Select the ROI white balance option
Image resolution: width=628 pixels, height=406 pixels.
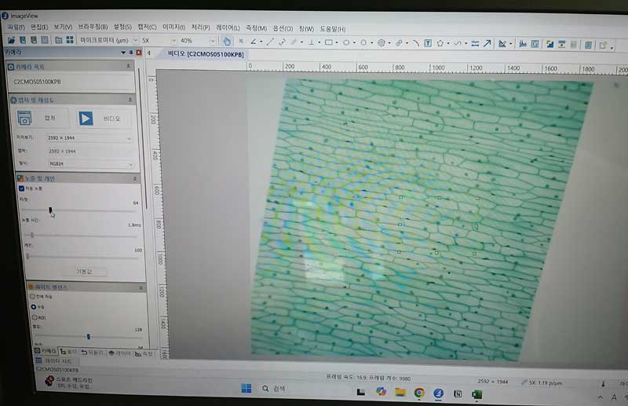point(32,317)
